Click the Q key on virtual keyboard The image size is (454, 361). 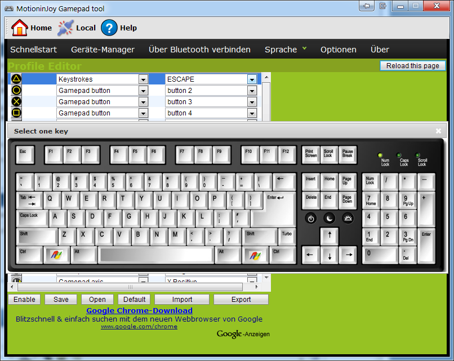[x=52, y=200]
